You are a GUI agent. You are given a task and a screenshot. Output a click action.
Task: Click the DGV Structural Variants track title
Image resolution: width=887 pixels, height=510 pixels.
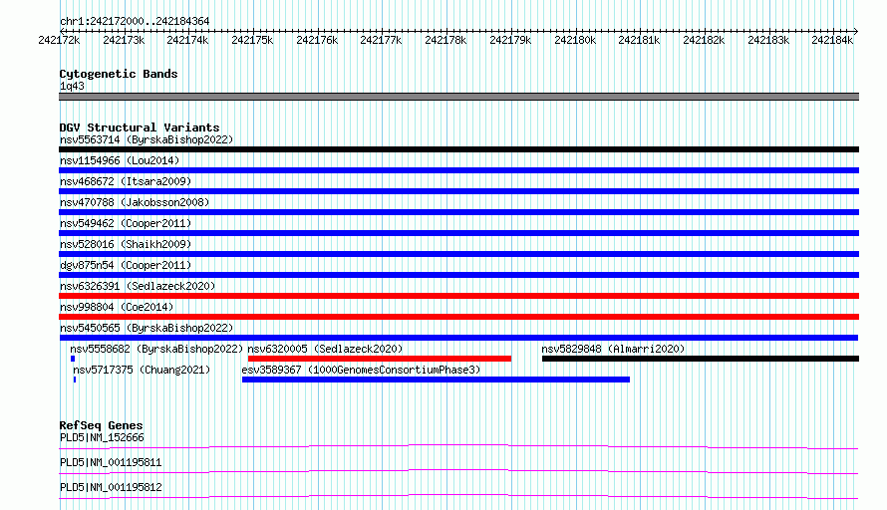pos(140,127)
